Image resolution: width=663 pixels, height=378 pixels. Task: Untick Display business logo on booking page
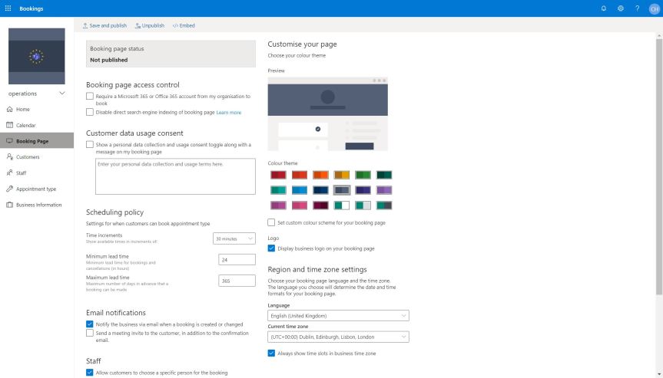pyautogui.click(x=271, y=248)
